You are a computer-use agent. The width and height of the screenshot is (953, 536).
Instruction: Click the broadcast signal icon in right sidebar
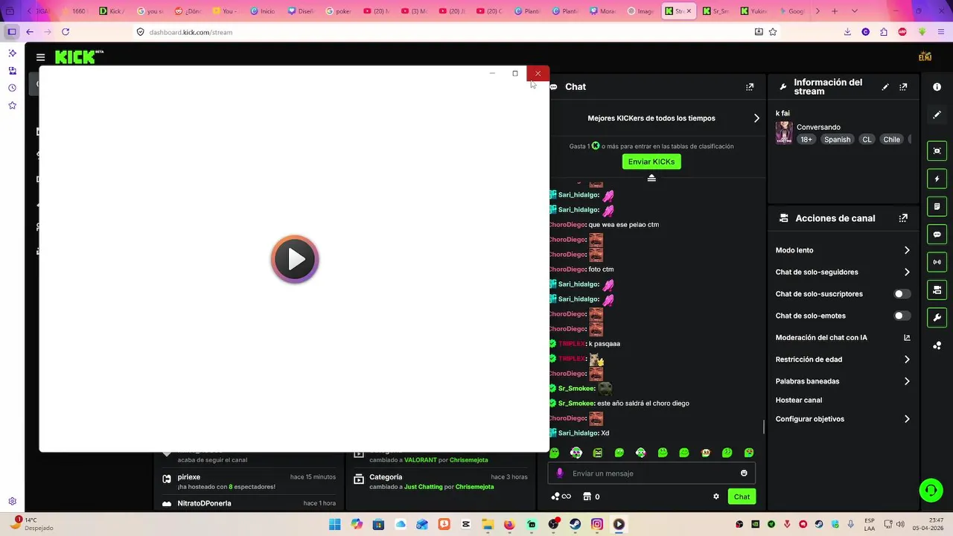(937, 262)
